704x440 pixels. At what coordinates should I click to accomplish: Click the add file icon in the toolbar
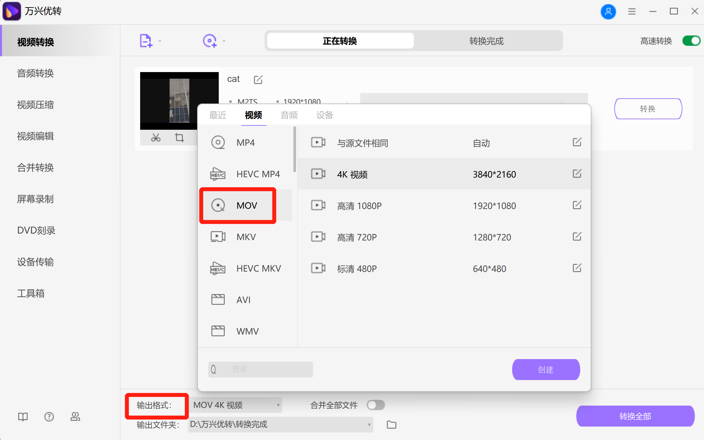click(145, 40)
